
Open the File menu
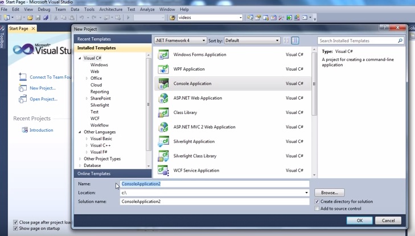4,9
